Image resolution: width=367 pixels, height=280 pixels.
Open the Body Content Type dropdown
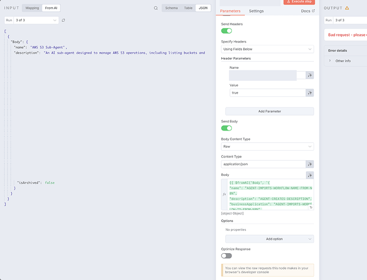[x=267, y=147]
